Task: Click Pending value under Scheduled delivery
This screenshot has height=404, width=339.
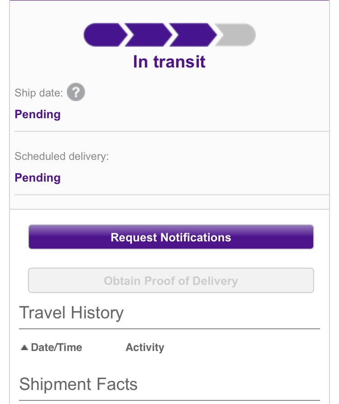Action: pyautogui.click(x=38, y=178)
